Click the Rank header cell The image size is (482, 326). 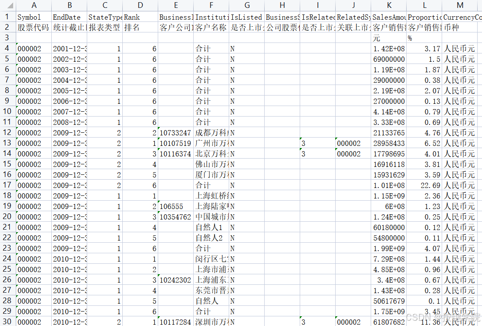140,17
